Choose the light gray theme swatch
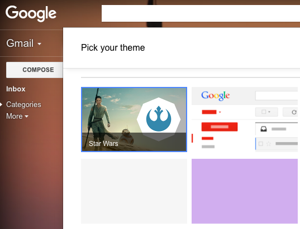This screenshot has width=300, height=229. pyautogui.click(x=134, y=191)
